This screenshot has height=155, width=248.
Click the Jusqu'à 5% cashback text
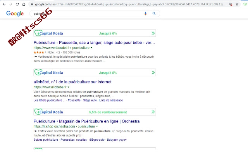coord(108,73)
